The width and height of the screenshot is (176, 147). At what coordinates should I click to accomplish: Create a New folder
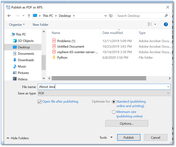[x=41, y=24]
